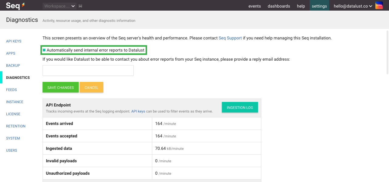The width and height of the screenshot is (389, 182).
Task: Open Feeds settings section
Action: pyautogui.click(x=12, y=90)
